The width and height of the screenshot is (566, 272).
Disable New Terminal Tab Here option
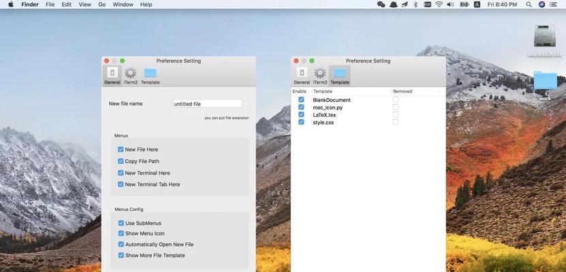pos(121,184)
